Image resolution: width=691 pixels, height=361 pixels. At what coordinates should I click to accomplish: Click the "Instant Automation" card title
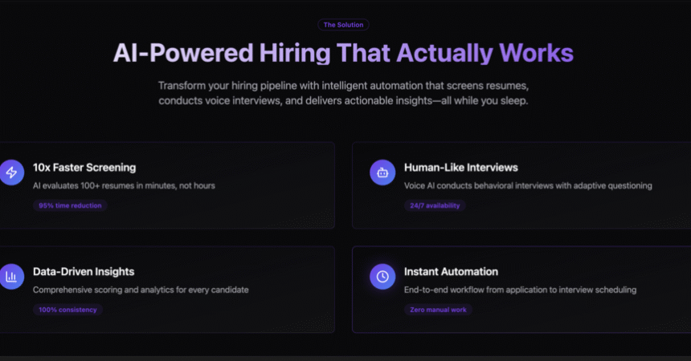pyautogui.click(x=452, y=272)
